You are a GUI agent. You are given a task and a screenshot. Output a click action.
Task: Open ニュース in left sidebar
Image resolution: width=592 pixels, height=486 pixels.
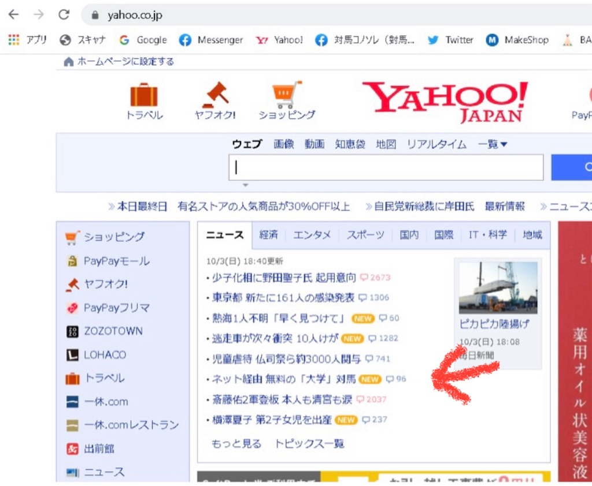click(95, 472)
